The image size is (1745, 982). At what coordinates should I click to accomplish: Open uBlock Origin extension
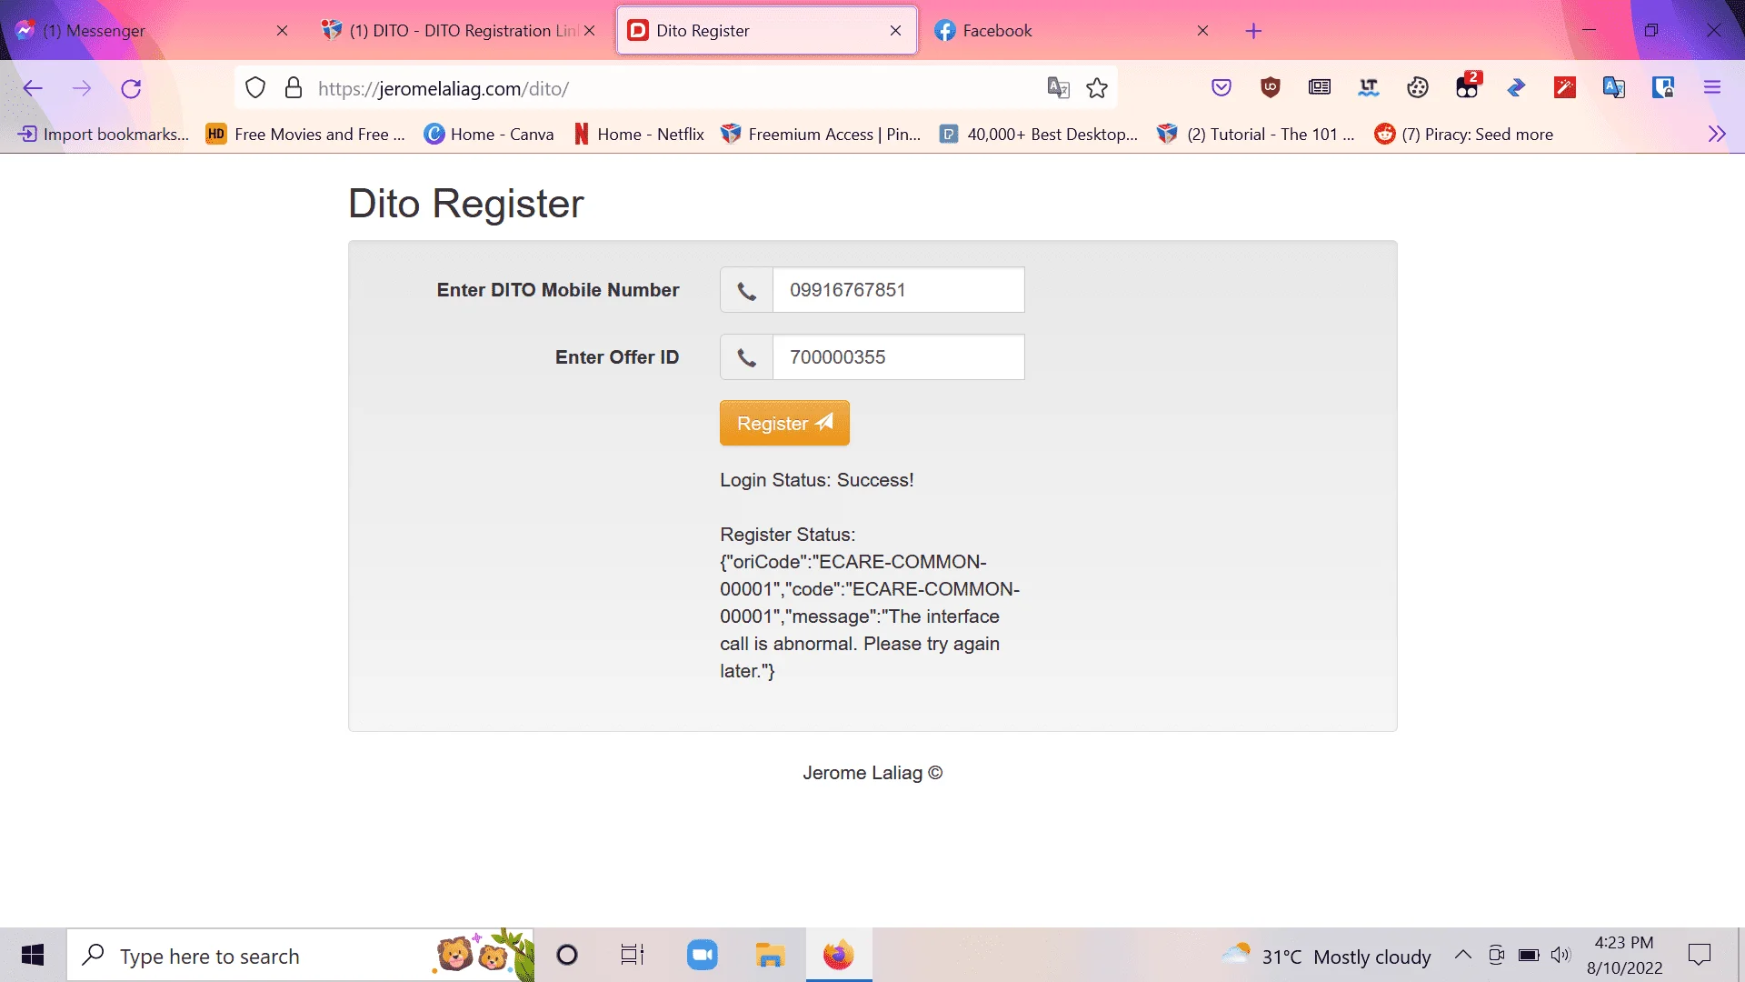1271,88
